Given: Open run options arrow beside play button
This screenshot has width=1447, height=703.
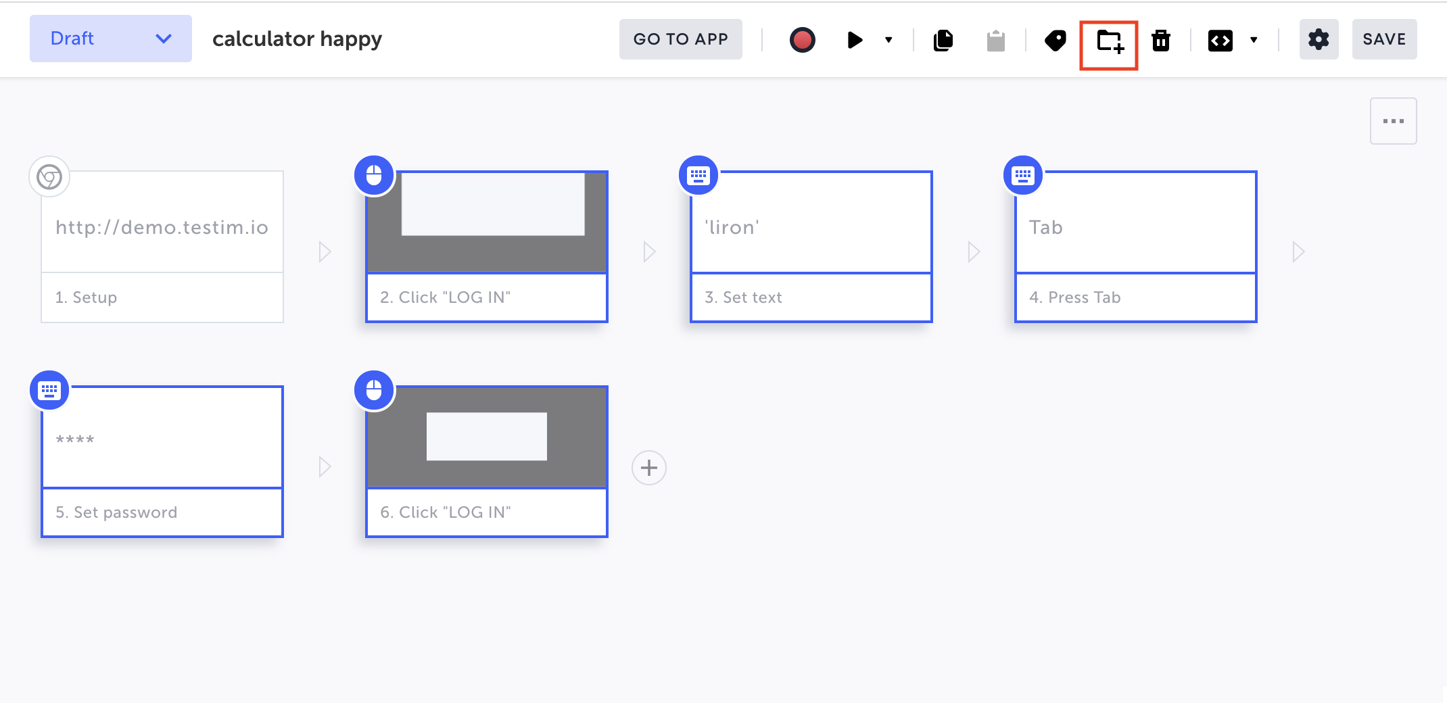Looking at the screenshot, I should [x=888, y=40].
